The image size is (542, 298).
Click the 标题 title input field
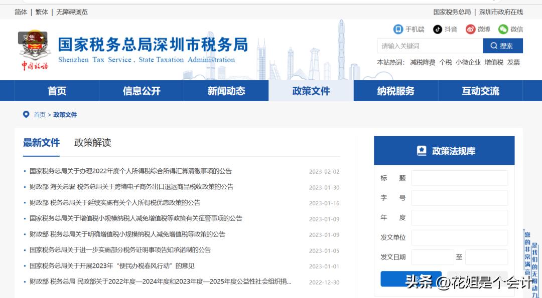(460, 178)
